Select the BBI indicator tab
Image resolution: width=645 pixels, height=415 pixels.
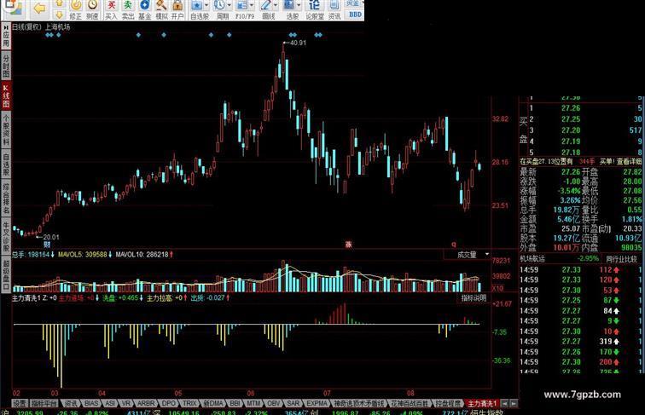pos(235,403)
